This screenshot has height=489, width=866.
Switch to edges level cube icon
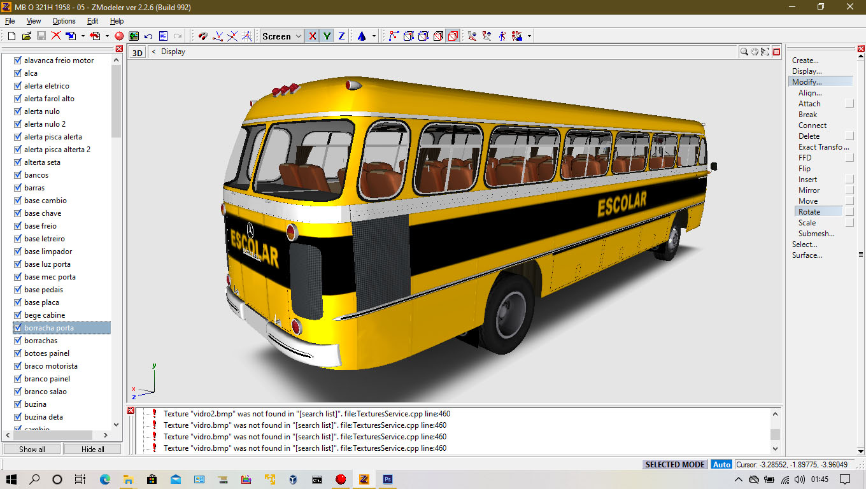409,36
